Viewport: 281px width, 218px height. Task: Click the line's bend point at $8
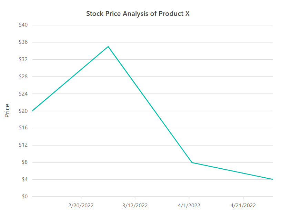coord(192,162)
